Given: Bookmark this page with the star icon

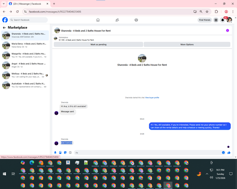Looking at the screenshot, I should pyautogui.click(x=207, y=12).
